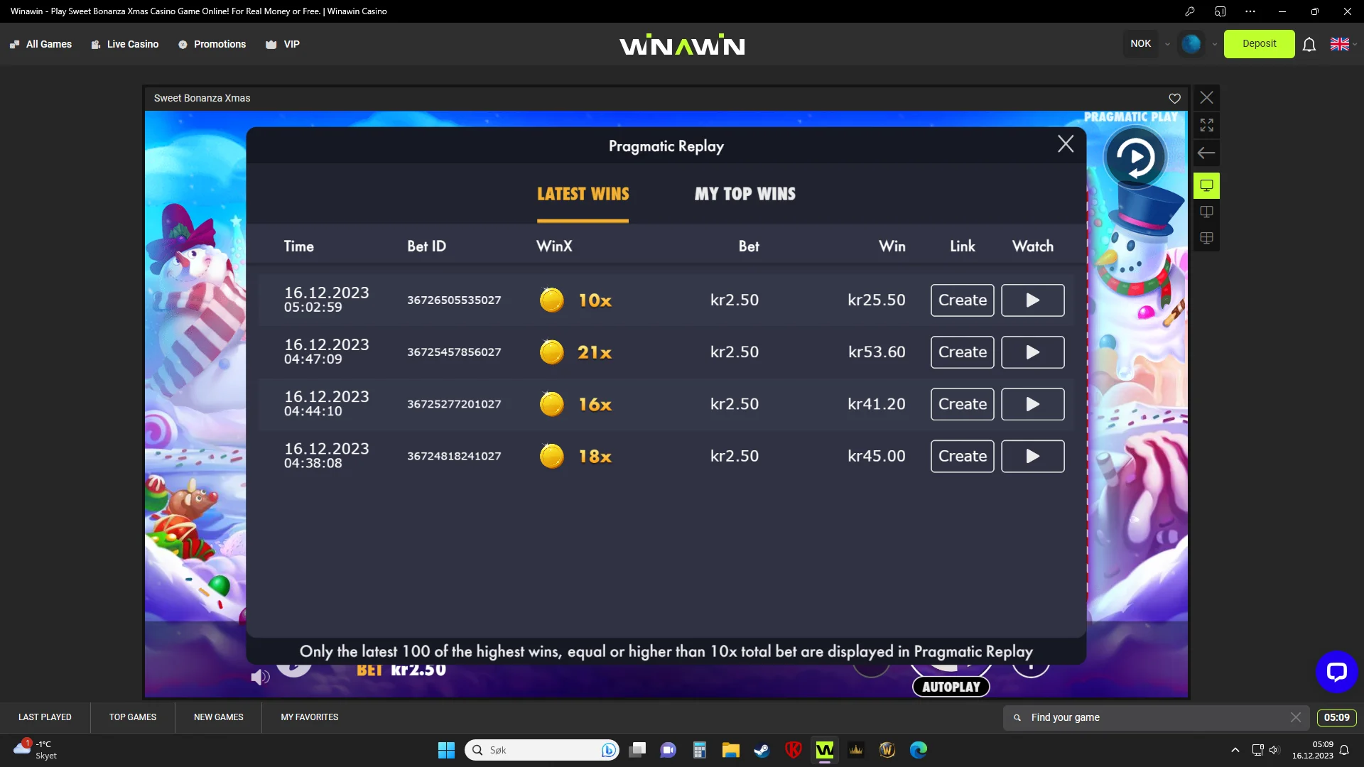Viewport: 1364px width, 767px height.
Task: Open All Games menu
Action: coord(40,44)
